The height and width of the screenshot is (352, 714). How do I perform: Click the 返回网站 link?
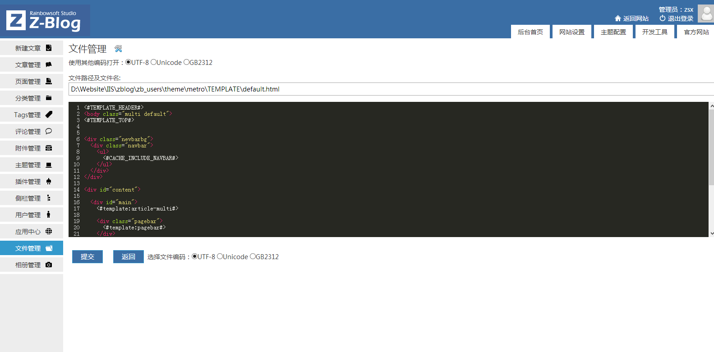pos(636,18)
